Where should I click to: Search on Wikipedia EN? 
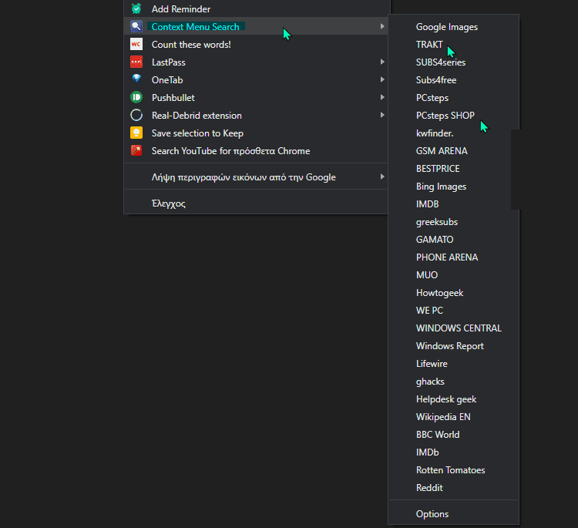point(454,417)
